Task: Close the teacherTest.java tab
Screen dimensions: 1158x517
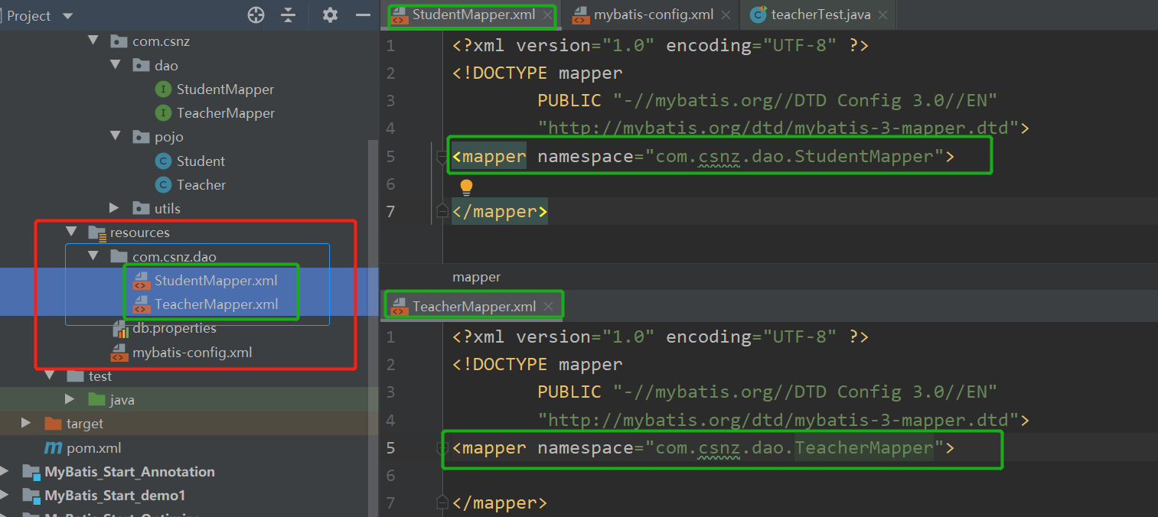Action: 882,15
